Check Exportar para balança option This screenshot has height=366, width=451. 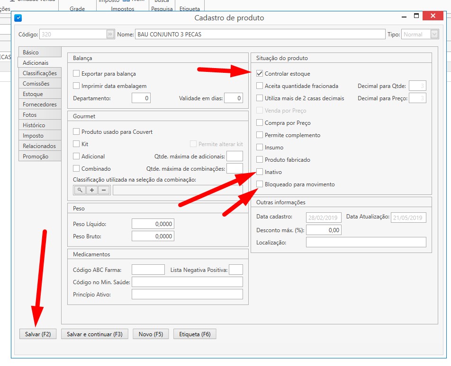[x=76, y=74]
